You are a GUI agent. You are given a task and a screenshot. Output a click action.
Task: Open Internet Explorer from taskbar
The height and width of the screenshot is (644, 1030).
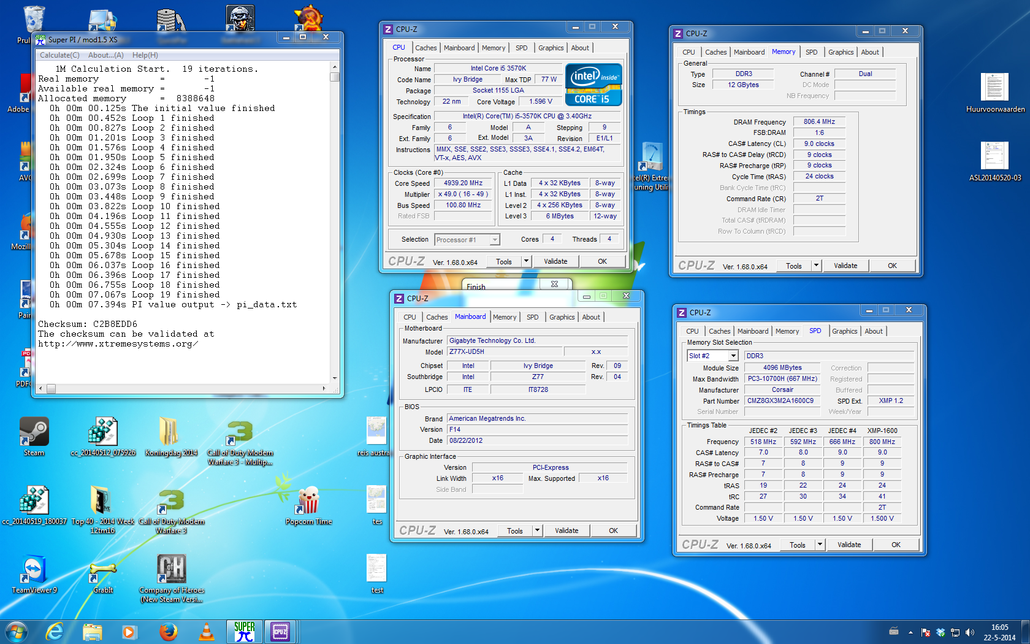point(55,631)
